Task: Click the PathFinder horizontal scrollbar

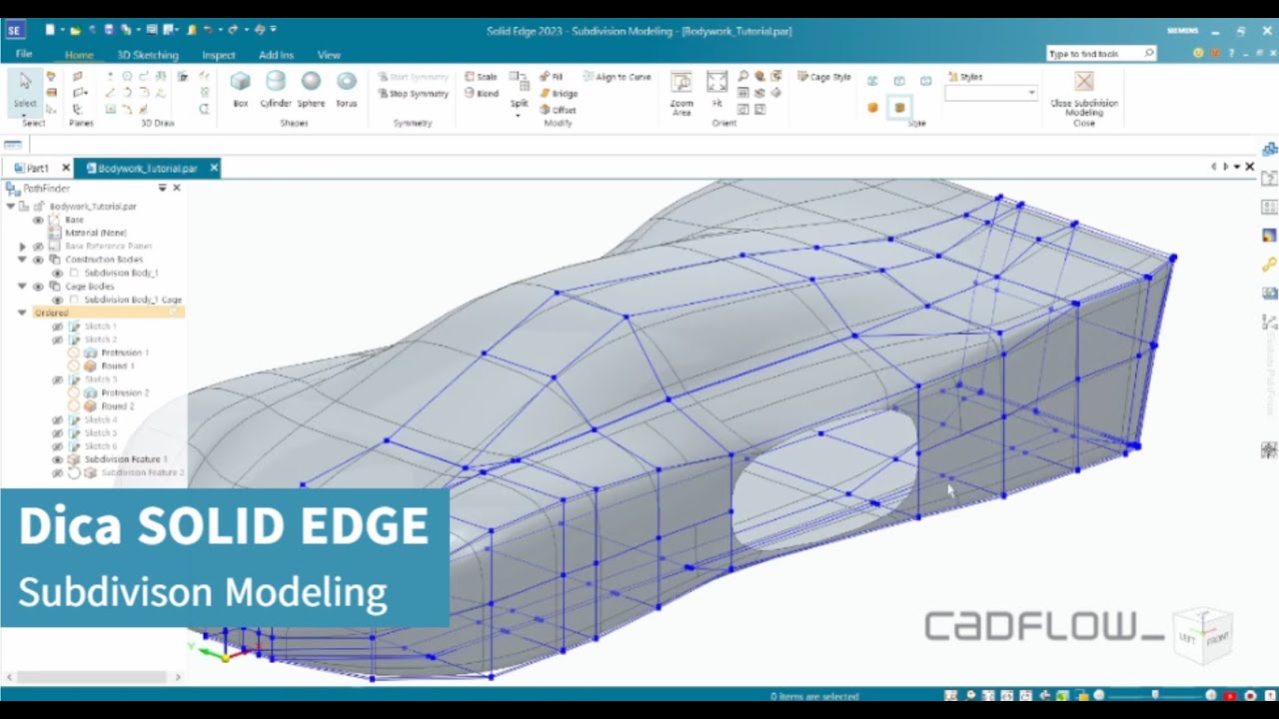Action: click(91, 677)
